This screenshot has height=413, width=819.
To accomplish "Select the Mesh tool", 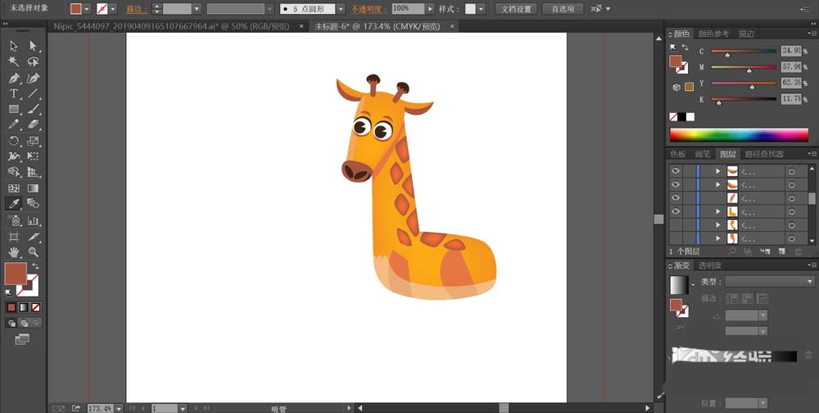I will click(14, 188).
